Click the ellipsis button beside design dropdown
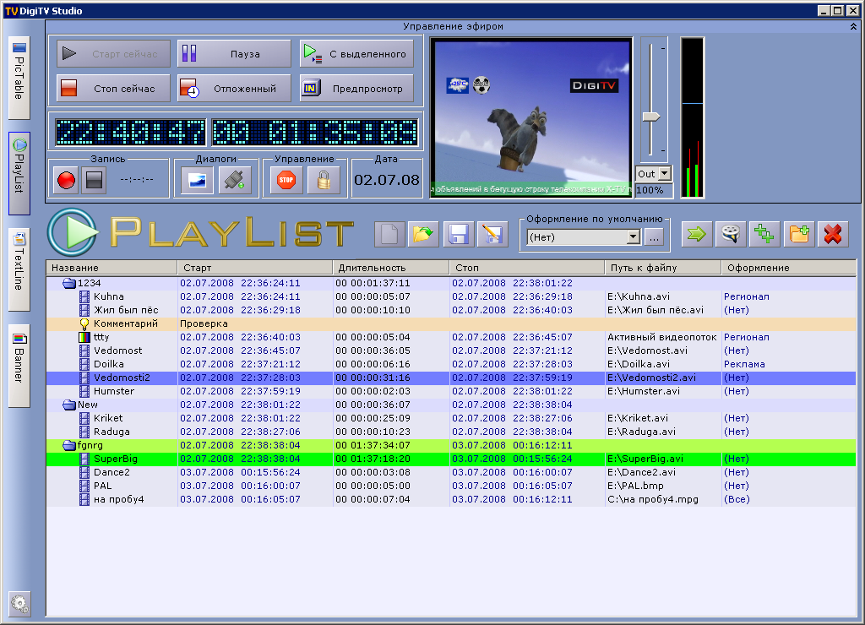 (655, 238)
